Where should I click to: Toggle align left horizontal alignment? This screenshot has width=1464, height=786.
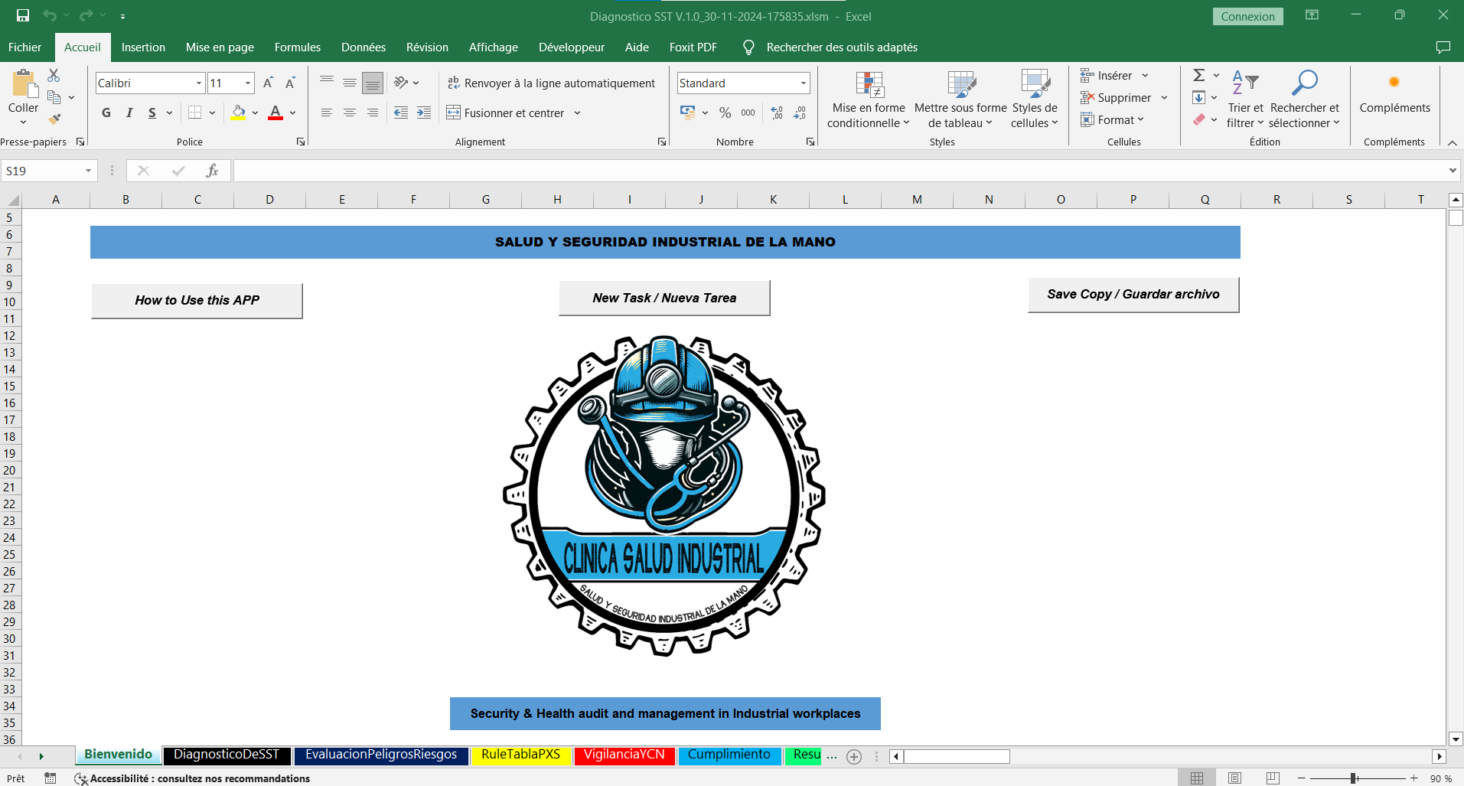327,113
